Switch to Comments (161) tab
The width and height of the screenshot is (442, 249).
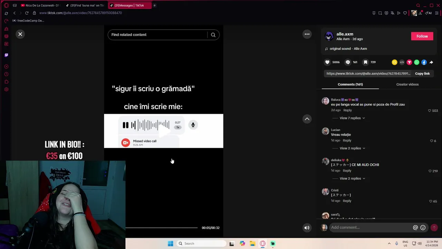coord(350,84)
